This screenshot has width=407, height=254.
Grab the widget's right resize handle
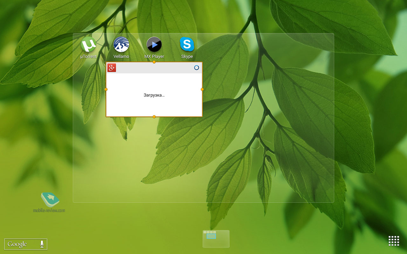(x=202, y=89)
